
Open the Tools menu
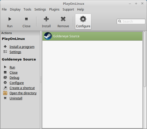(x=27, y=10)
